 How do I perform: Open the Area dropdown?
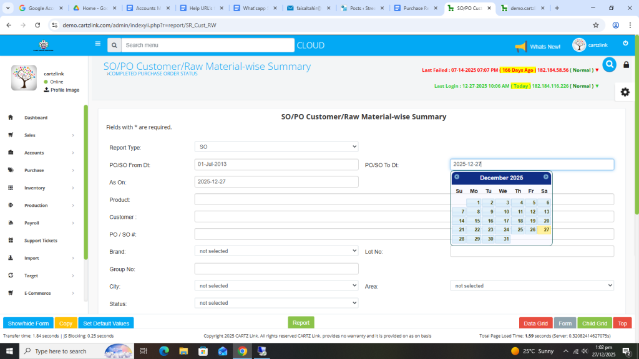(x=532, y=285)
